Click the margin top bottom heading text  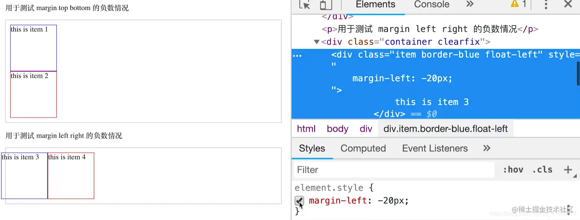67,8
